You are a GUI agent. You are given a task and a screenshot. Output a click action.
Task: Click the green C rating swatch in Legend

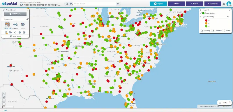(x=206, y=26)
